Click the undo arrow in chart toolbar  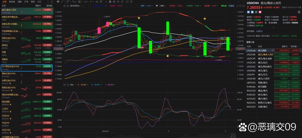[239, 2]
